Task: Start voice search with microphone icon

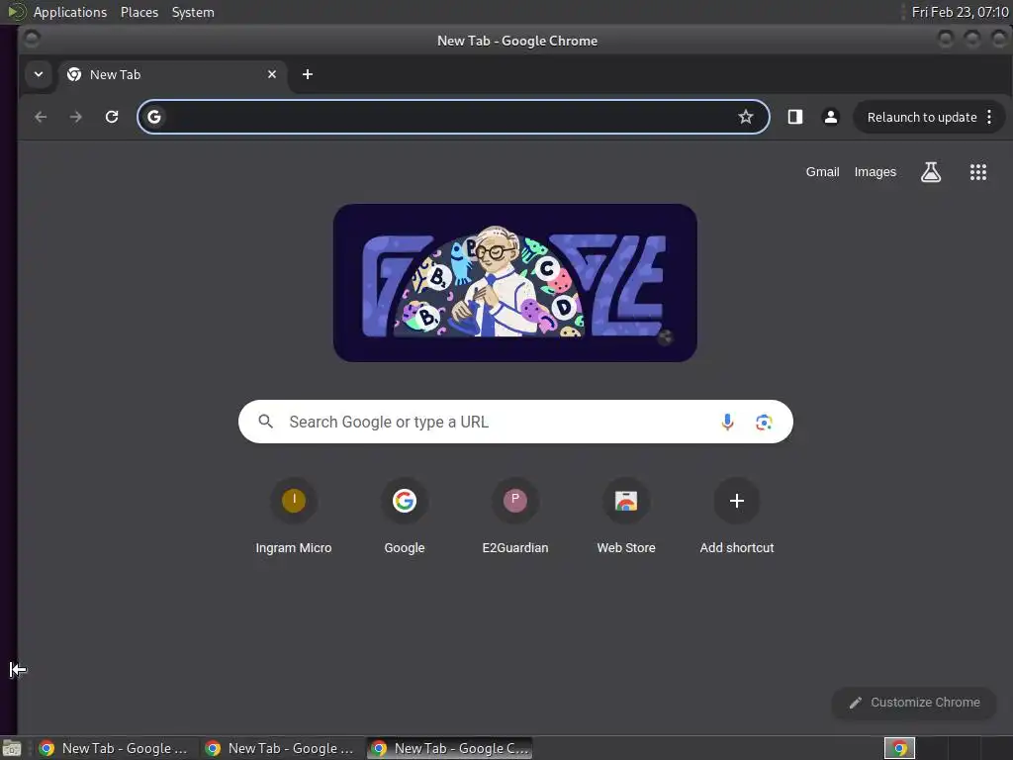Action: click(727, 422)
